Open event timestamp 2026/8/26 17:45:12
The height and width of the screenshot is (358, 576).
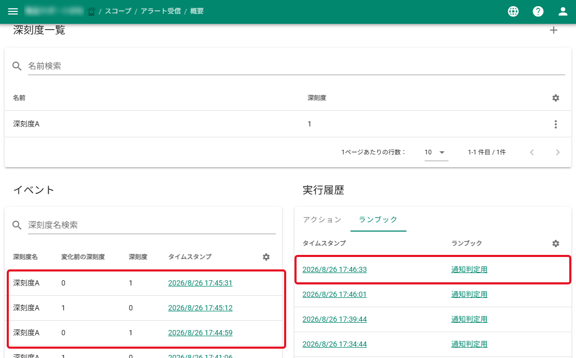[x=200, y=308]
